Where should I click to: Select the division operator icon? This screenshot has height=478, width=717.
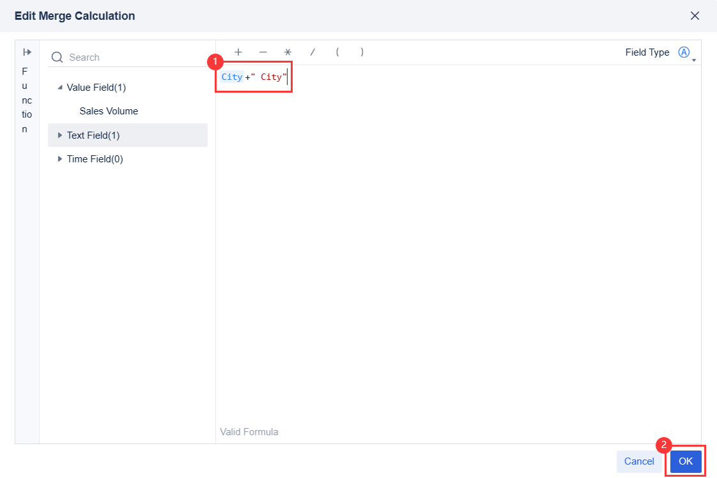[312, 52]
